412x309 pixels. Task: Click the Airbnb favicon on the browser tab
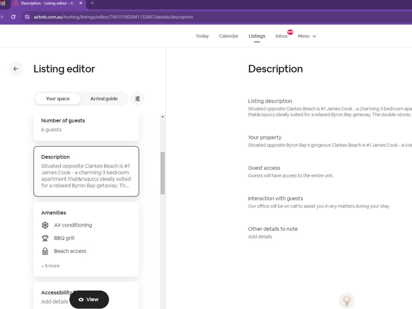[x=16, y=3]
